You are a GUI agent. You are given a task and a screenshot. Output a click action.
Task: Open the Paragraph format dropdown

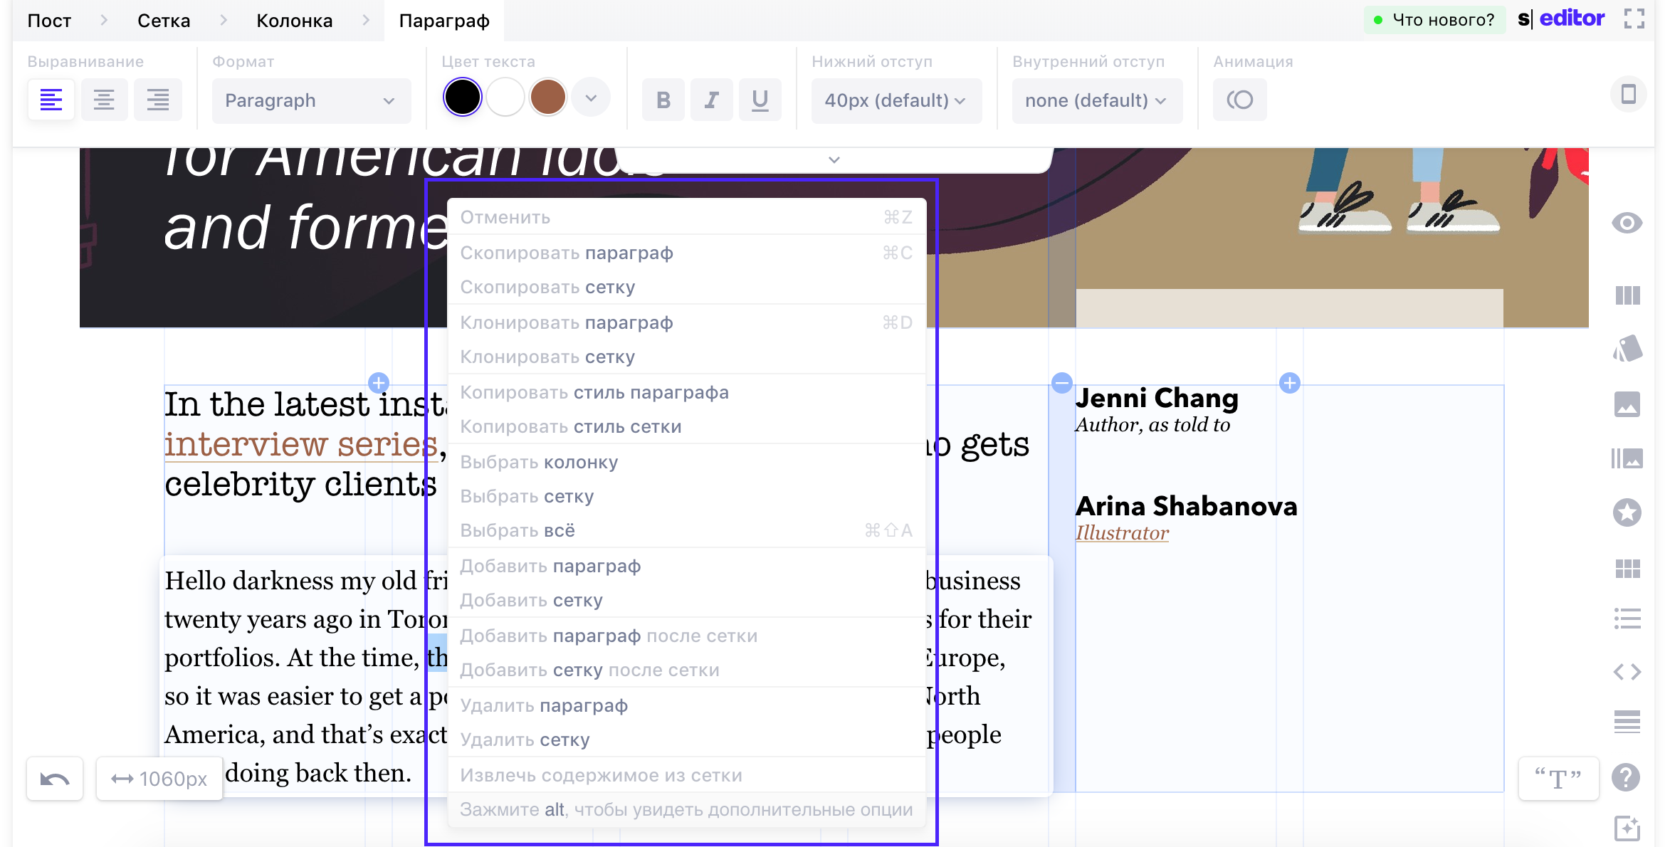(x=311, y=100)
